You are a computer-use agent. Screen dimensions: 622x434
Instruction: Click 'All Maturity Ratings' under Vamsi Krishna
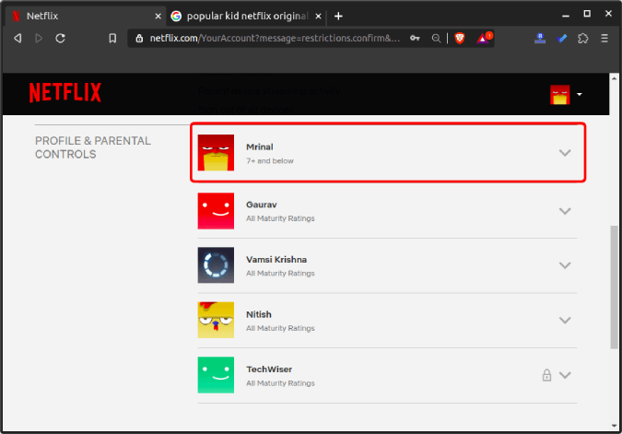pos(280,274)
